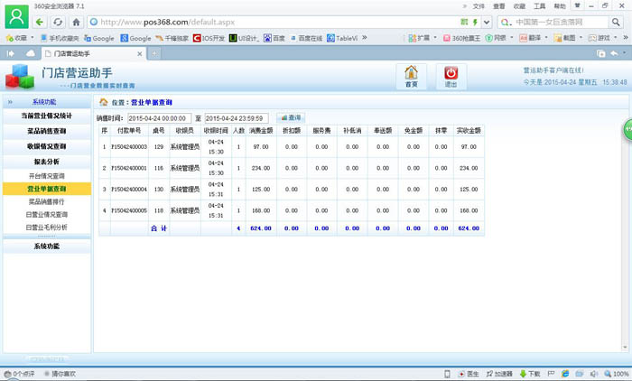Click the 加速器 accelerator icon in status bar
This screenshot has height=381, width=632.
click(x=497, y=374)
